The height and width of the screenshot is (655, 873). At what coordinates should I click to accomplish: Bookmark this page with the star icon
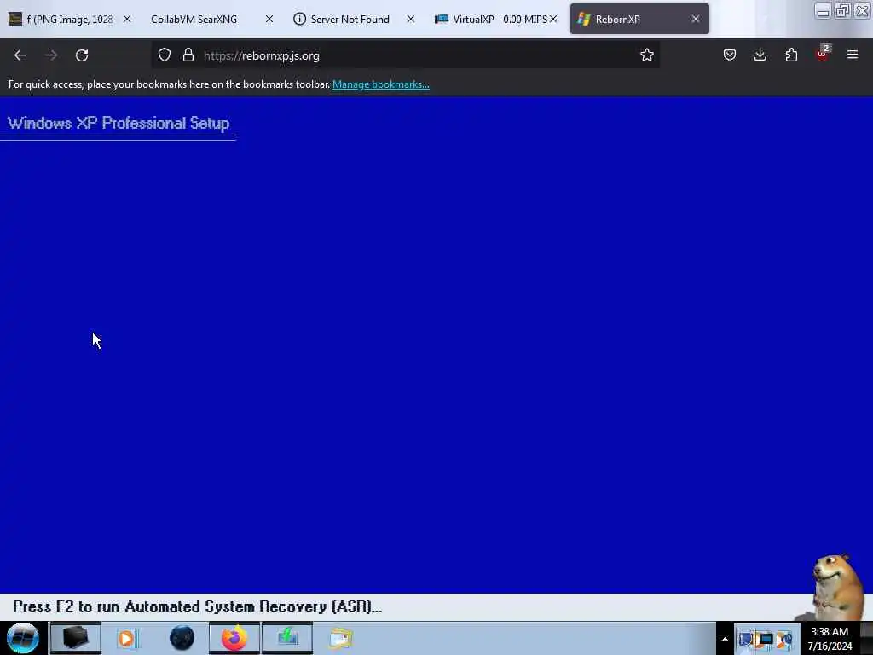point(646,55)
